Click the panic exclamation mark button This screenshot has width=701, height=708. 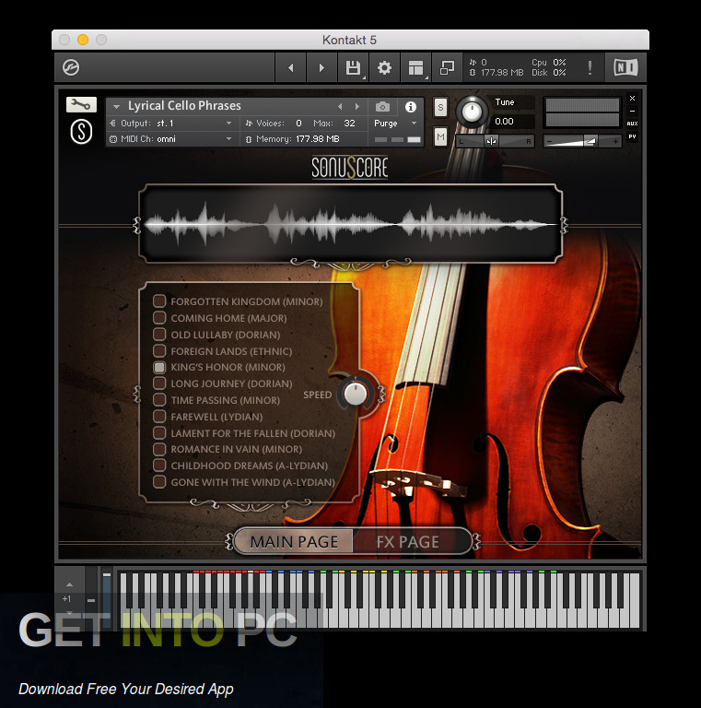[590, 67]
